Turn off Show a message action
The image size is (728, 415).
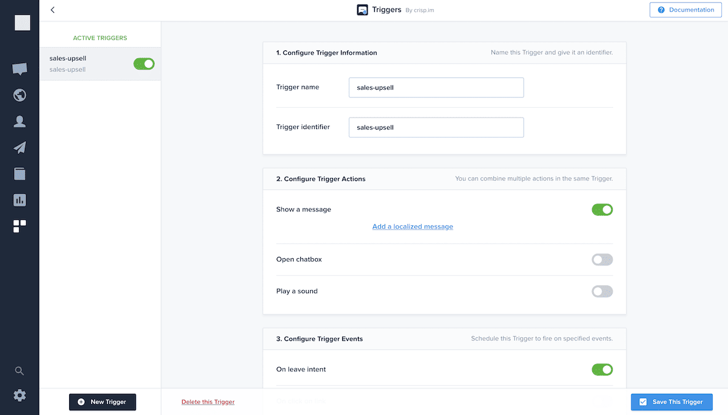coord(602,210)
